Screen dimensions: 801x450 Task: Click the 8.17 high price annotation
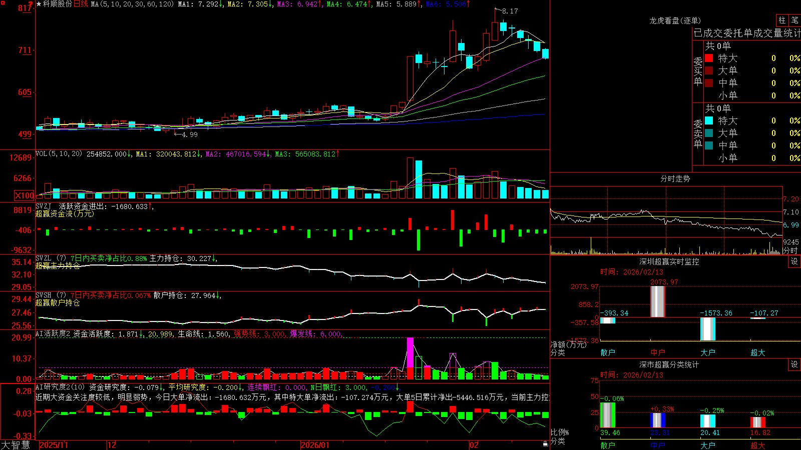pyautogui.click(x=510, y=11)
